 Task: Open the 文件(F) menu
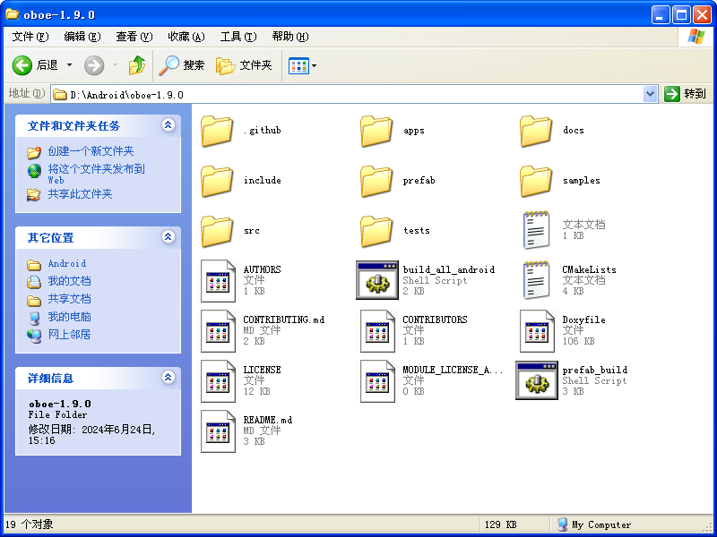pos(30,37)
